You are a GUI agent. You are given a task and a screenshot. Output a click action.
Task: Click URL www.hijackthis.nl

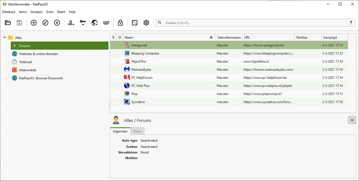click(256, 61)
